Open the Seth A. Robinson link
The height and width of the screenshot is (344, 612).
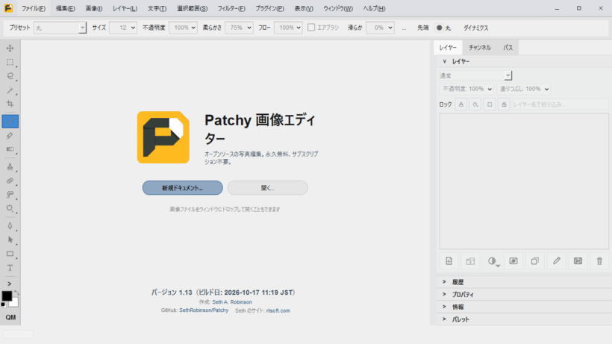pyautogui.click(x=232, y=302)
